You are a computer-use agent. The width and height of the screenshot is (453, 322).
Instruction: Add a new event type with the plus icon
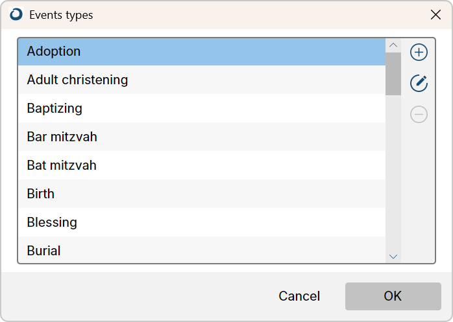(419, 52)
